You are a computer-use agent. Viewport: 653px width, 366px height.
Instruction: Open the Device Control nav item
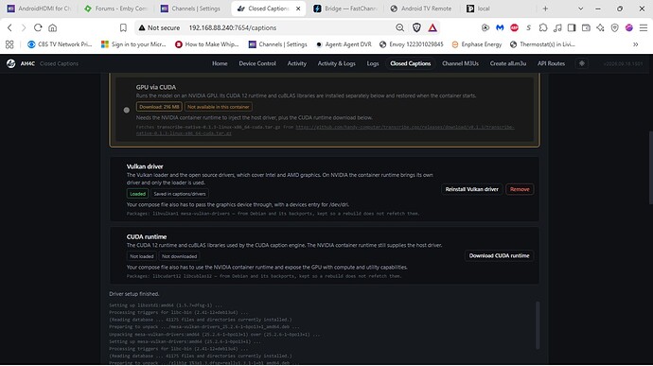tap(257, 63)
